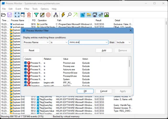The width and height of the screenshot is (168, 119).
Task: Open the Include action dropdown
Action: [129, 42]
